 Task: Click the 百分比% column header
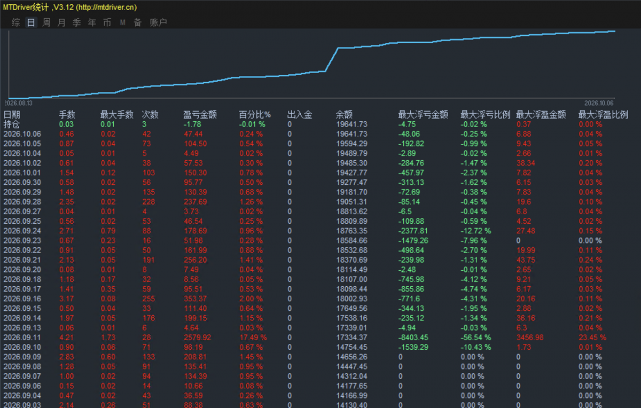[255, 114]
